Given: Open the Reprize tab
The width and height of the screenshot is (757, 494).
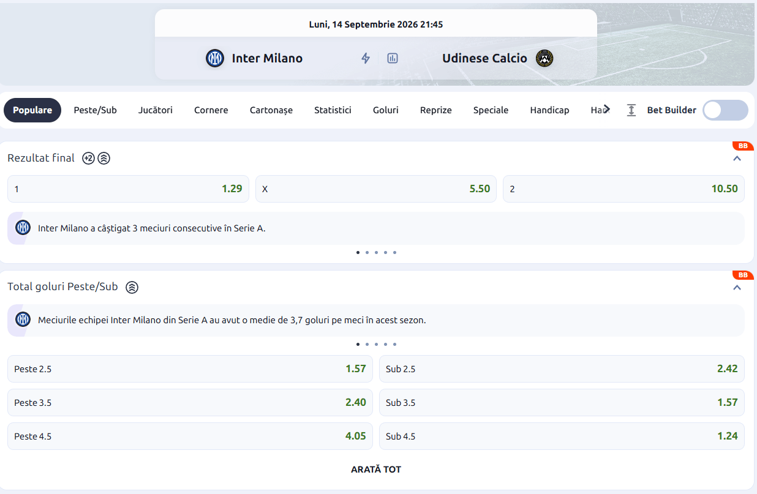Looking at the screenshot, I should (436, 110).
